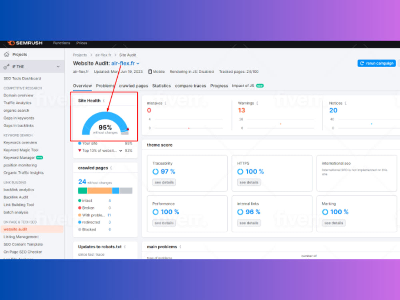Click the green segment of crawled pages bar
This screenshot has width=400, height=300.
point(82,190)
